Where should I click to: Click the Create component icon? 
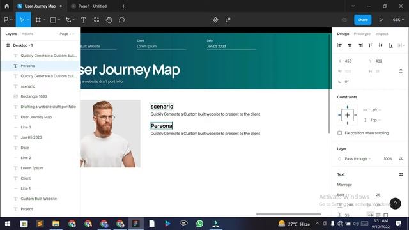215,20
